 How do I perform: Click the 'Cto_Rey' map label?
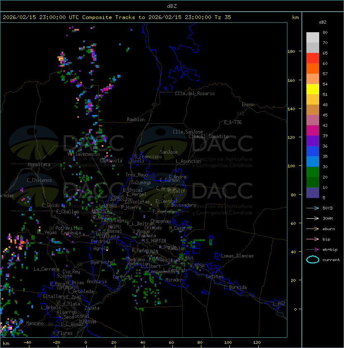71,272
